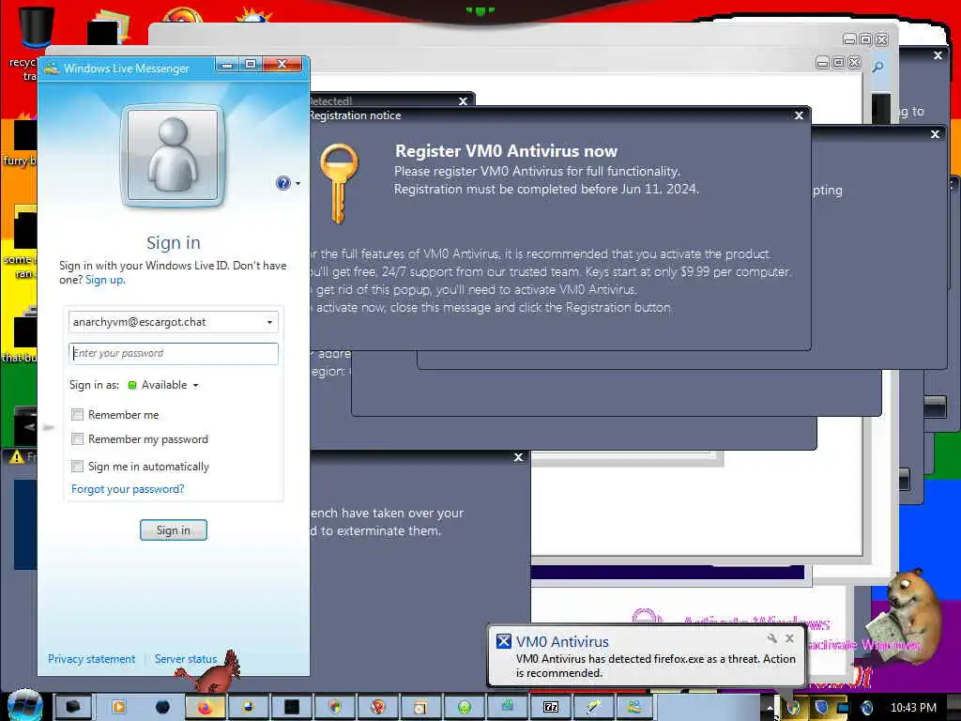
Task: Open the red round P taskbar application
Action: [x=377, y=708]
